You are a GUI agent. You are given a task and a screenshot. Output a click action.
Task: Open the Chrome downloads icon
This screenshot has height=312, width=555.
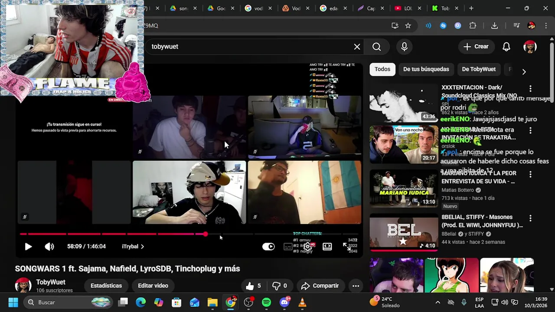pyautogui.click(x=494, y=26)
